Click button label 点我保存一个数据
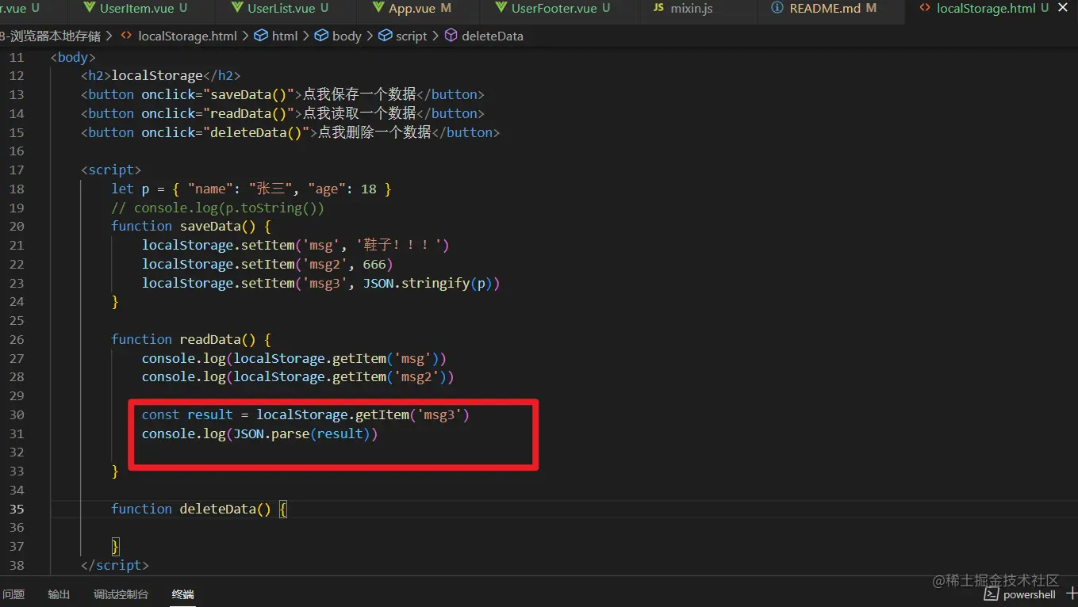This screenshot has width=1078, height=607. pyautogui.click(x=359, y=94)
